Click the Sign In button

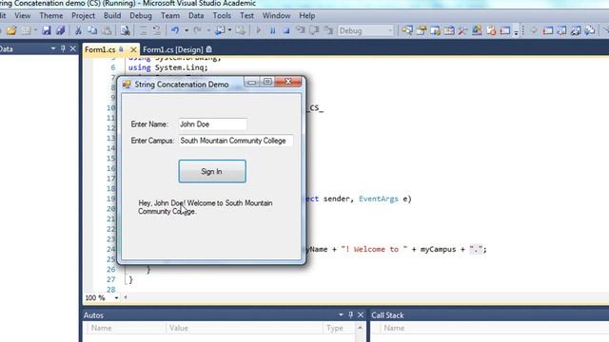click(212, 171)
